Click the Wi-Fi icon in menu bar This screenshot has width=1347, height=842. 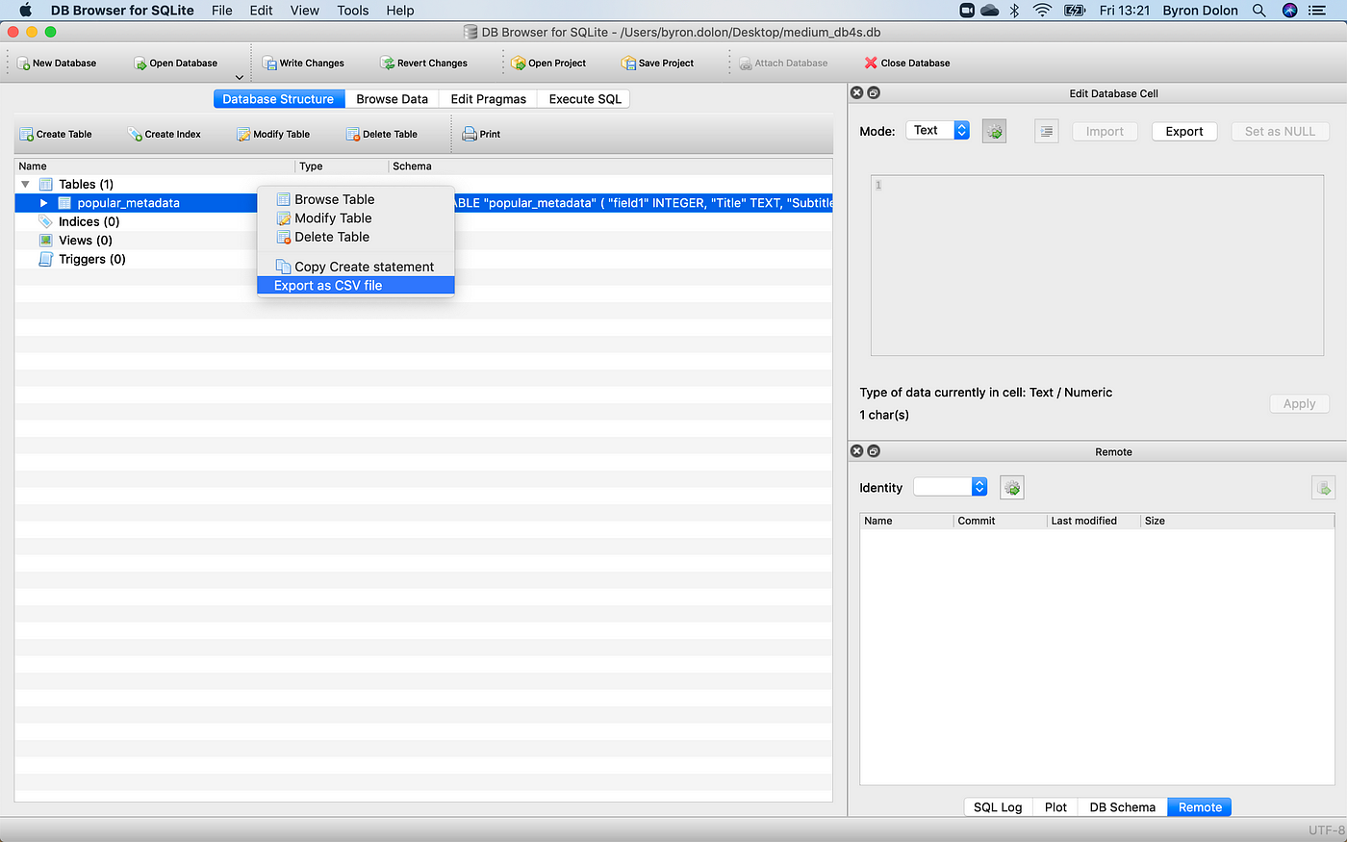coord(1043,11)
